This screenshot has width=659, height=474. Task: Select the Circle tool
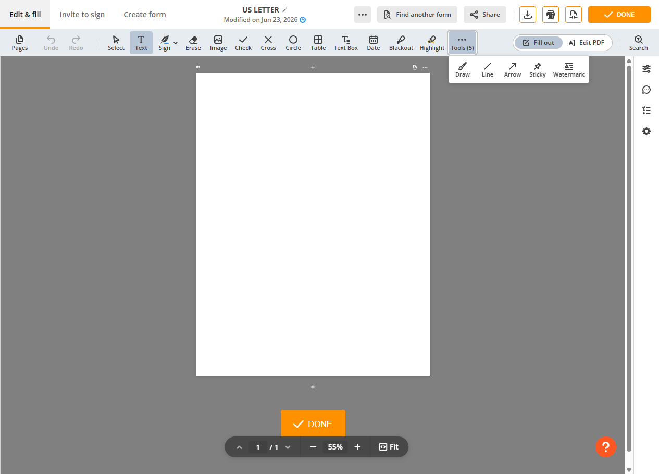tap(293, 43)
